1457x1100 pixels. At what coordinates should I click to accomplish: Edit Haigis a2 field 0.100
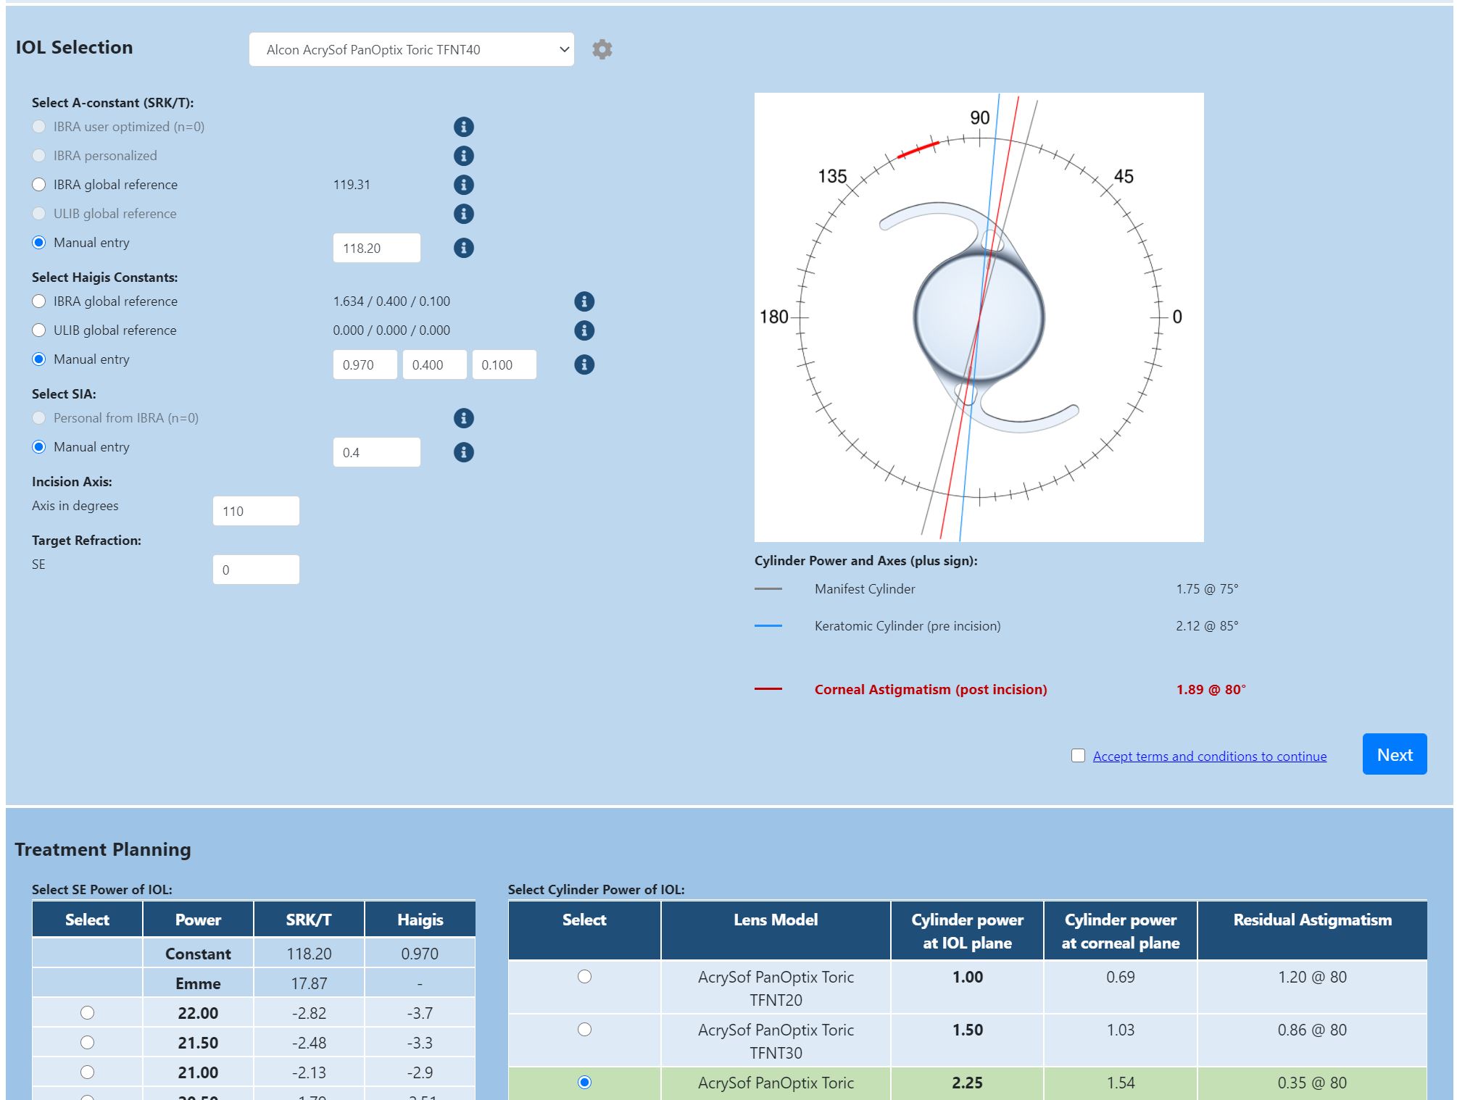pos(505,364)
